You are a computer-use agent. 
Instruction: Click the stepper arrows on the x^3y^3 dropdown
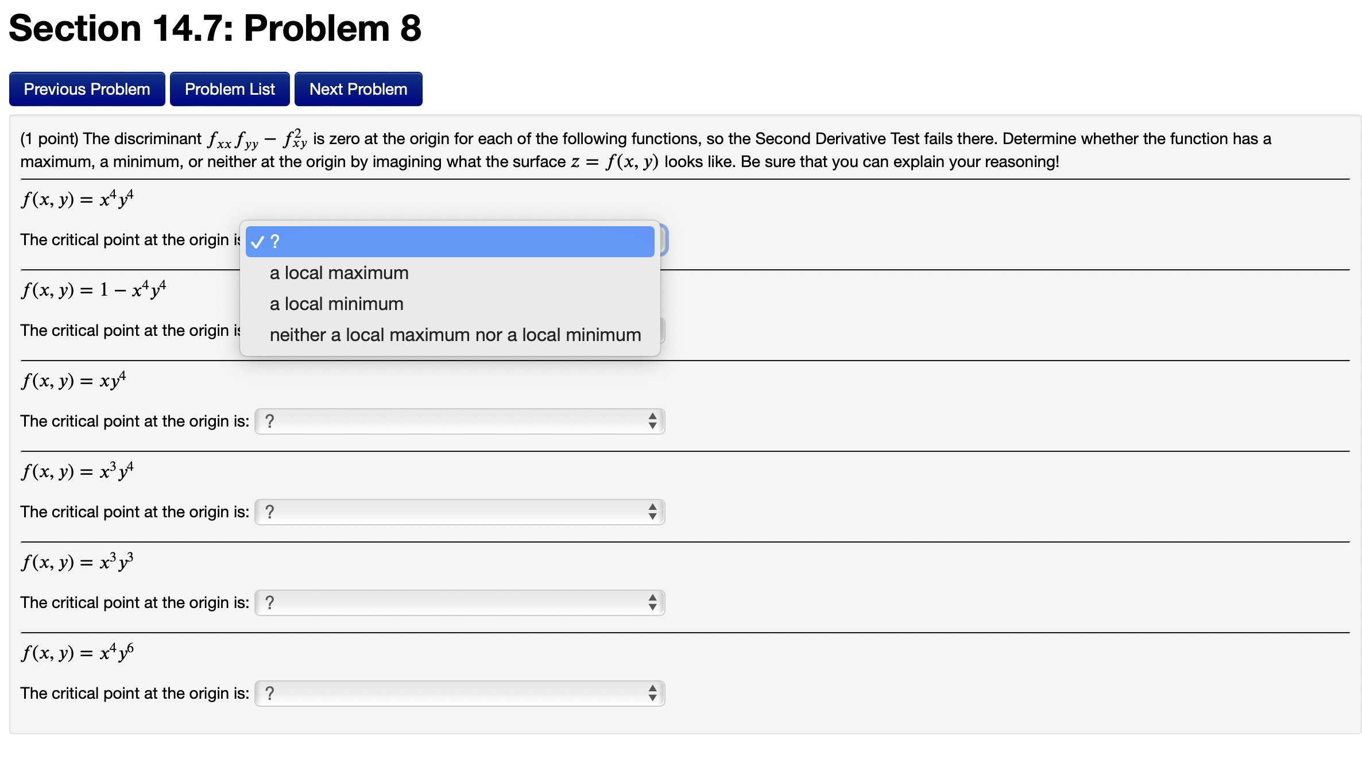pos(652,602)
